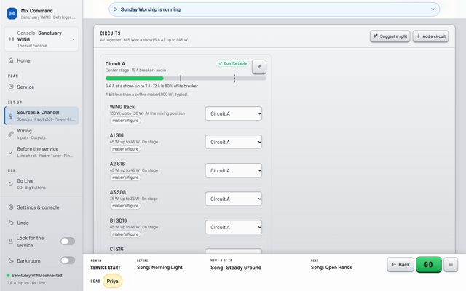Click the maker's figure tag under A3 SD8
466x291 pixels.
coord(125,206)
